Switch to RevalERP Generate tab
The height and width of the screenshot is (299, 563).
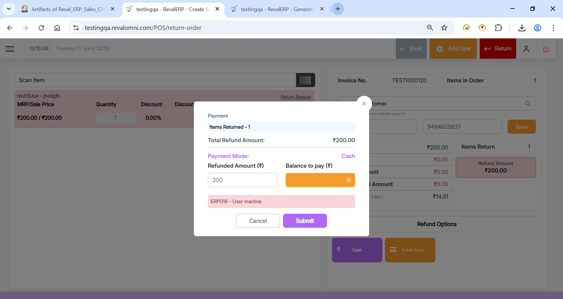(277, 9)
